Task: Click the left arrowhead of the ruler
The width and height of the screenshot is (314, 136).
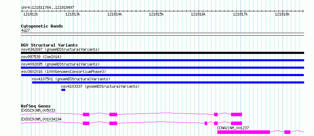Action: [x=22, y=11]
